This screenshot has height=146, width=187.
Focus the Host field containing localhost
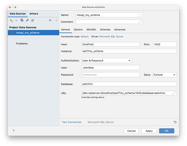(110, 44)
